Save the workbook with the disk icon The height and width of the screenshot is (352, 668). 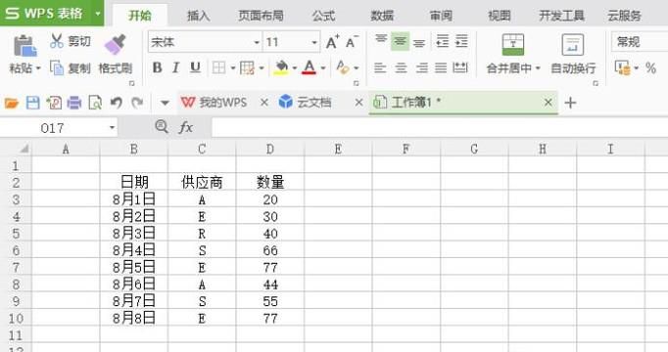[32, 103]
